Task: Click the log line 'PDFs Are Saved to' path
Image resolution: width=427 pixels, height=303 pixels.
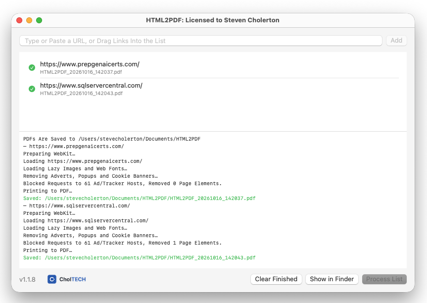Action: click(x=112, y=139)
